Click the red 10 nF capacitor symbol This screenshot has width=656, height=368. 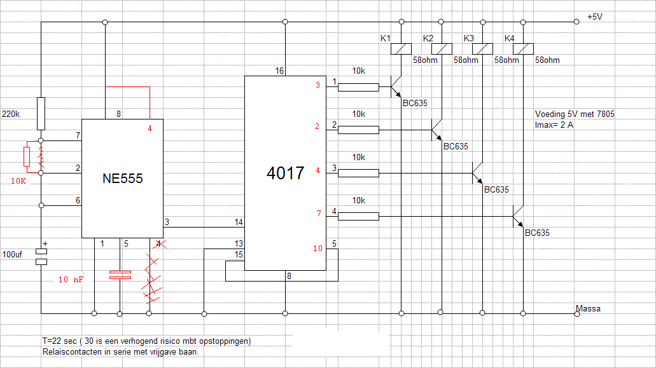(x=120, y=275)
